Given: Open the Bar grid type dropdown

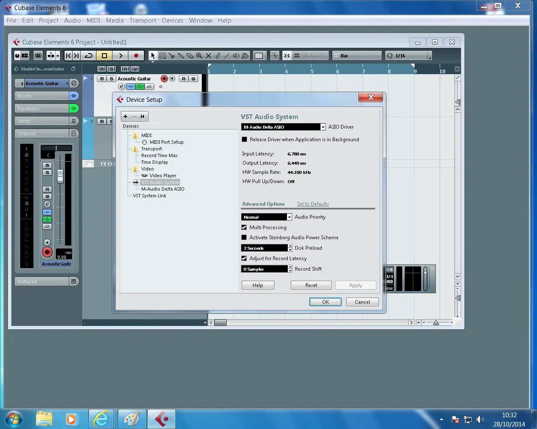Looking at the screenshot, I should coord(357,56).
